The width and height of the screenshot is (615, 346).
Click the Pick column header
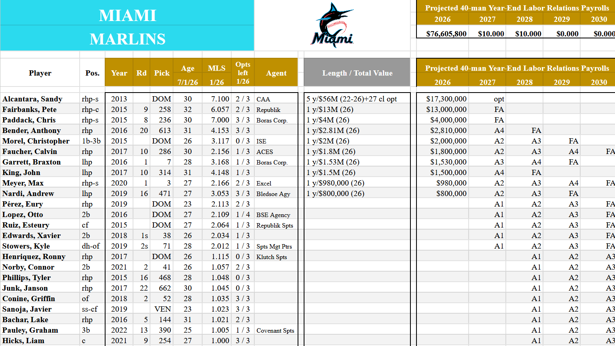click(x=162, y=73)
